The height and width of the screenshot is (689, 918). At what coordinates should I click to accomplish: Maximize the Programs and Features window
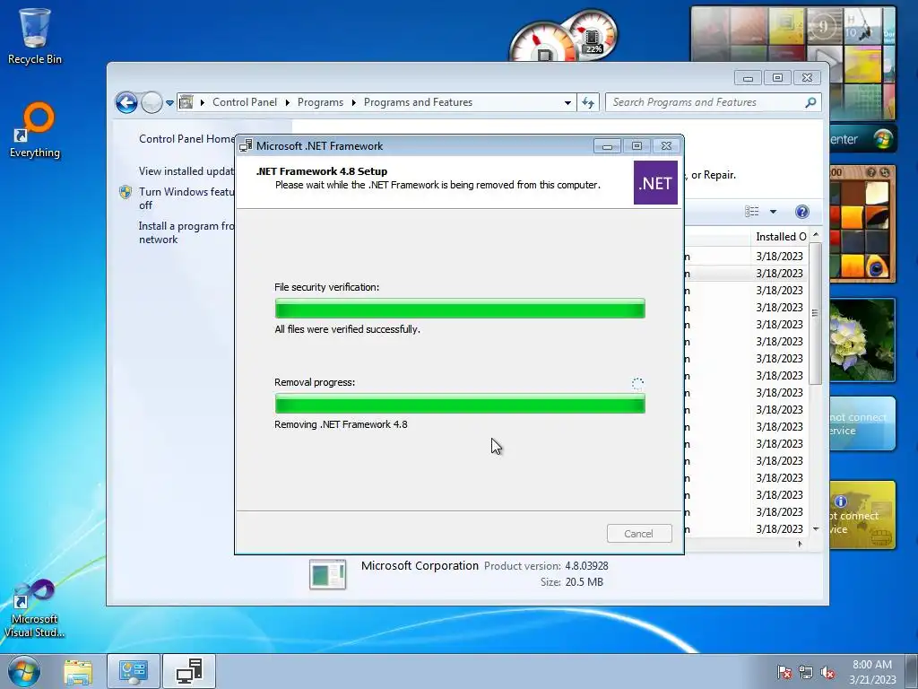click(x=777, y=78)
